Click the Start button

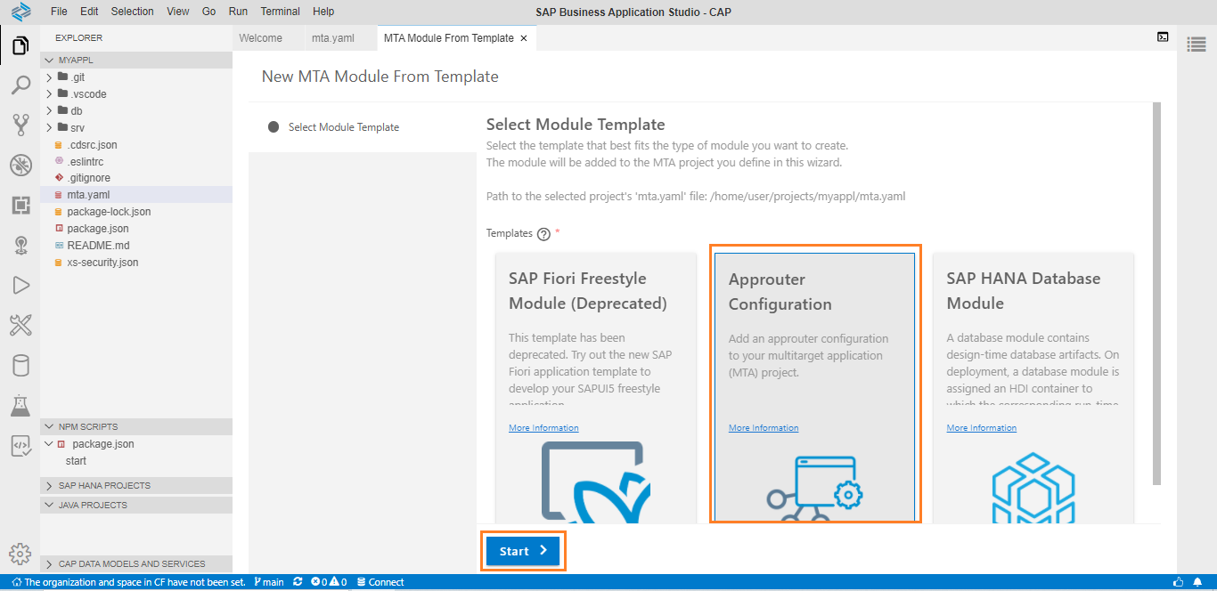coord(523,551)
